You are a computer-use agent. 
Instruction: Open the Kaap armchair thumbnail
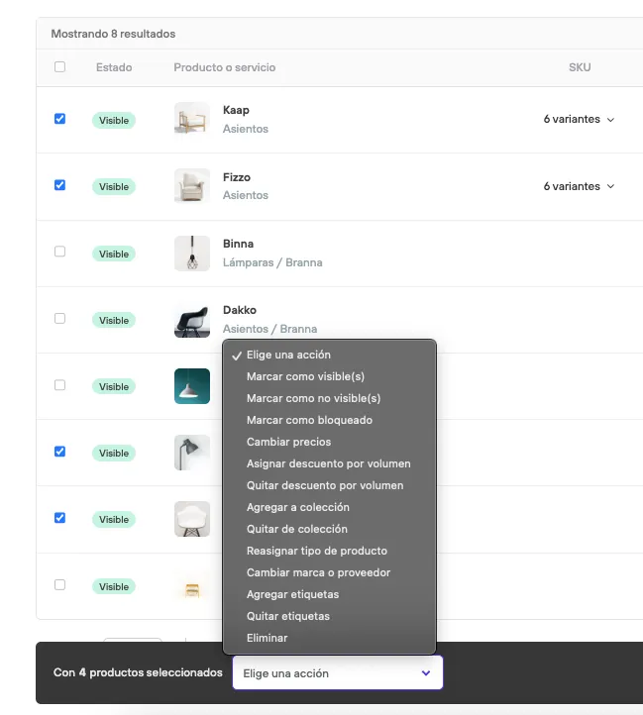point(192,120)
